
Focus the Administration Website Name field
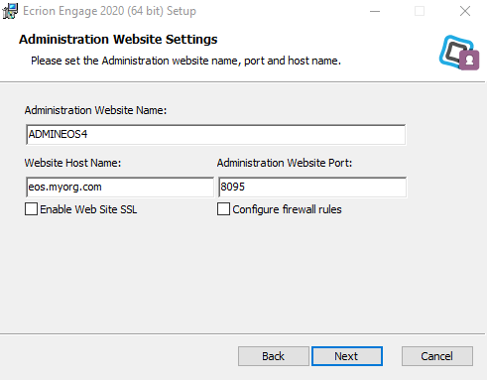click(215, 135)
